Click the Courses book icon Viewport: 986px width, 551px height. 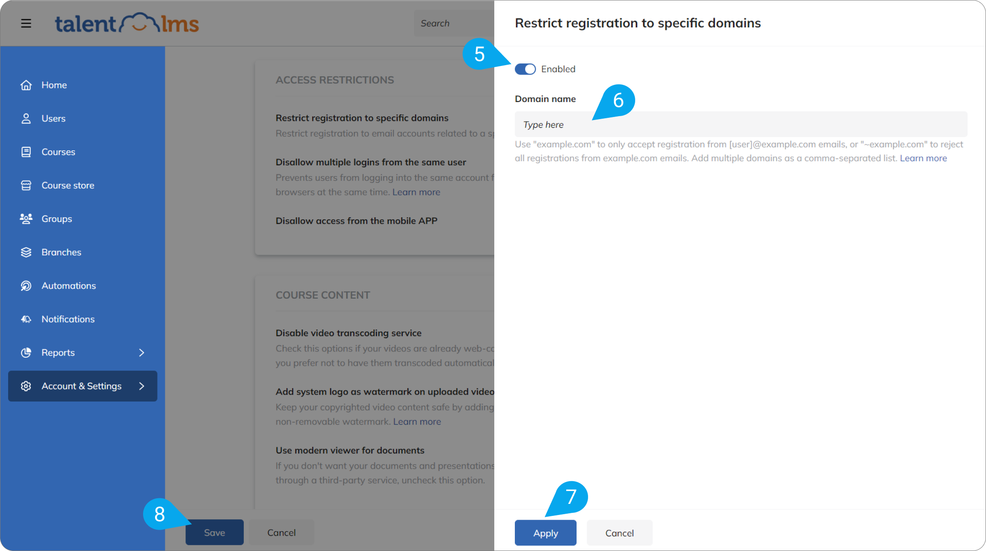(26, 152)
